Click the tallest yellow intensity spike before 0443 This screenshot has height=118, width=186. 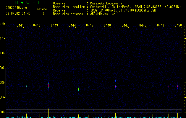[49, 113]
